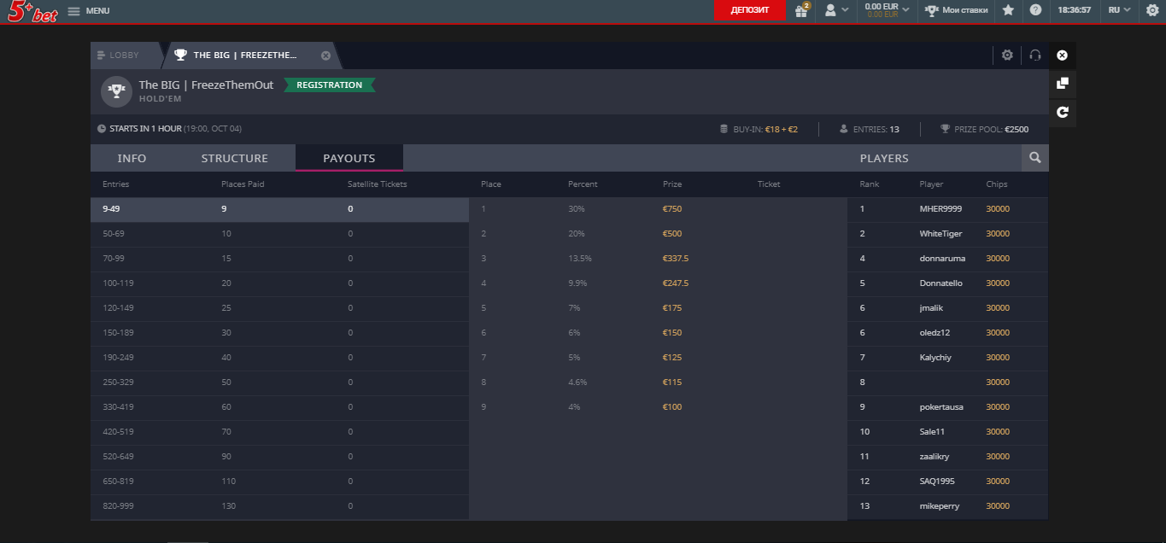
Task: Click the €100 ninth place prize
Action: (672, 407)
